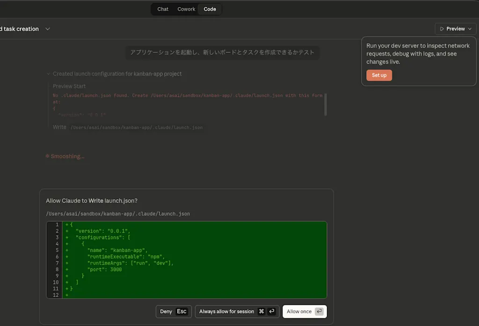Click the return key icon on Always allow
The width and height of the screenshot is (479, 326).
pyautogui.click(x=272, y=312)
